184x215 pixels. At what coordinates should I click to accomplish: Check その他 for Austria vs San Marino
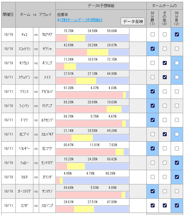tap(165, 191)
